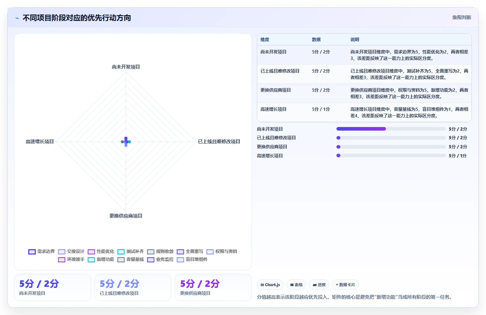Click the 更换供应商项目 progress bar
This screenshot has height=315, width=486.
tap(391, 147)
